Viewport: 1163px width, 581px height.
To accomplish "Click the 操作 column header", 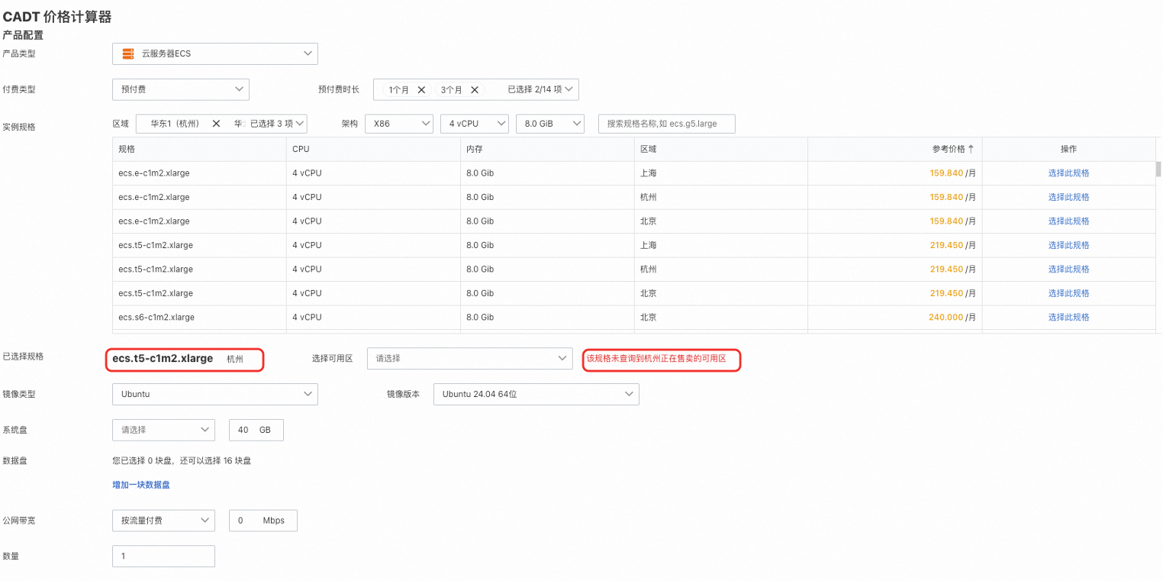I will click(1068, 149).
